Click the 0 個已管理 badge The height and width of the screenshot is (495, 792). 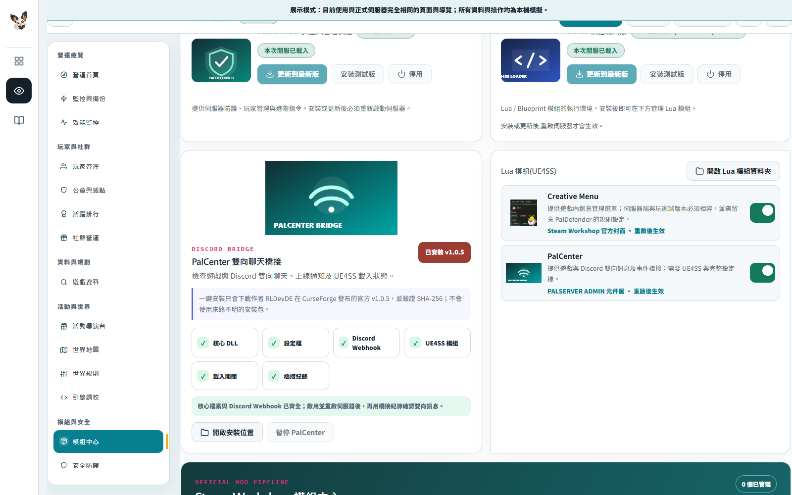(x=756, y=484)
